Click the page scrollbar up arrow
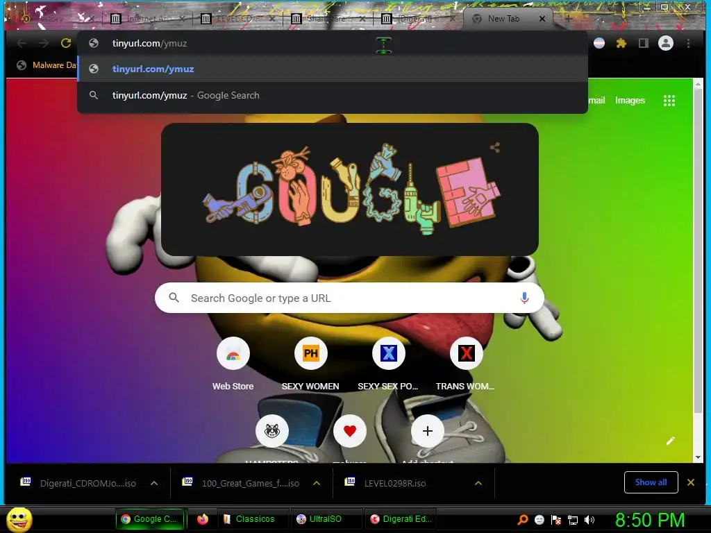This screenshot has height=533, width=711. 699,84
